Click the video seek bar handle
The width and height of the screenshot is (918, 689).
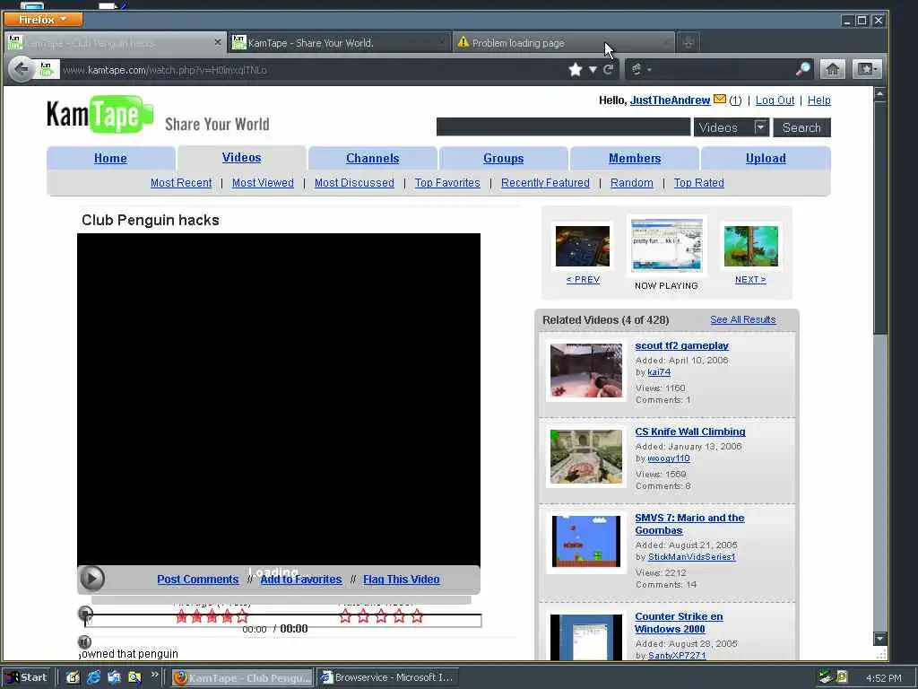(x=85, y=614)
